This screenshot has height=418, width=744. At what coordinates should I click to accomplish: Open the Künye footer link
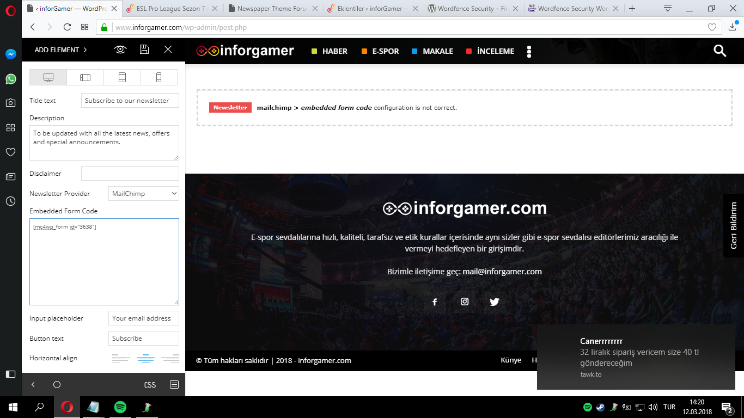[x=511, y=360]
